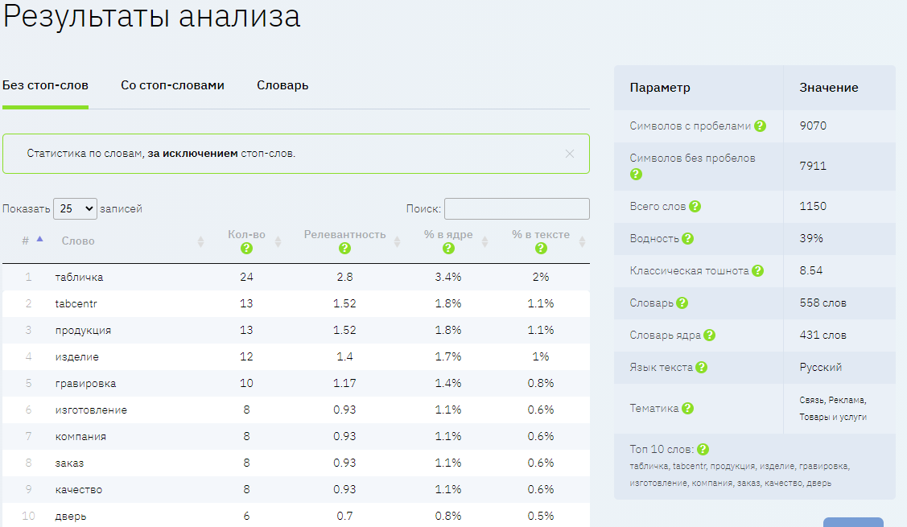
Task: Select the word заказ in table
Action: (x=69, y=463)
